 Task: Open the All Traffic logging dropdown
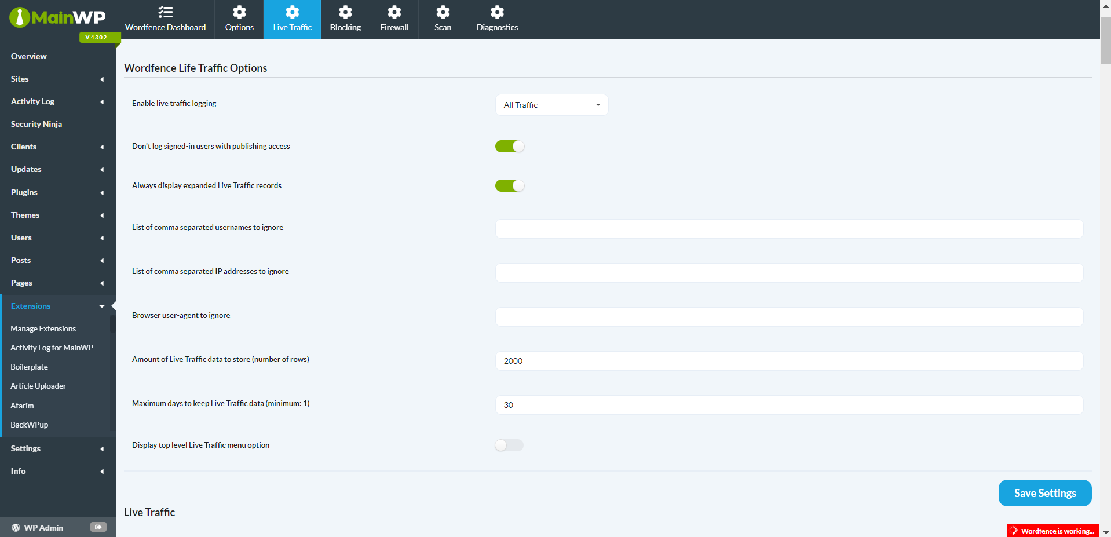[x=552, y=105]
